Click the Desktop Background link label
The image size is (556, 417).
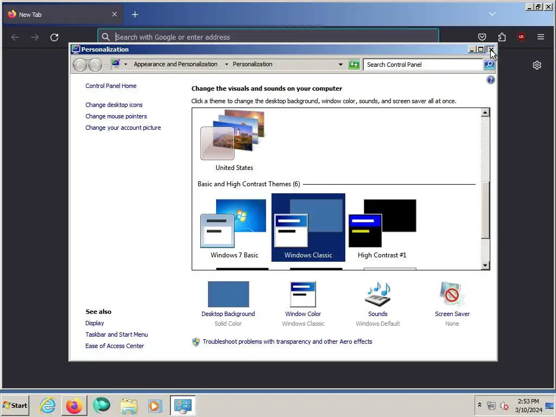[x=228, y=314]
